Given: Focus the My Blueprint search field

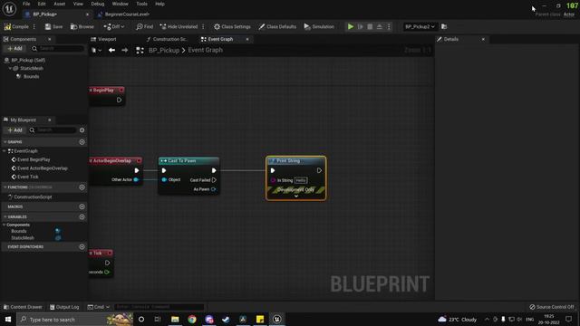Looking at the screenshot, I should [53, 130].
